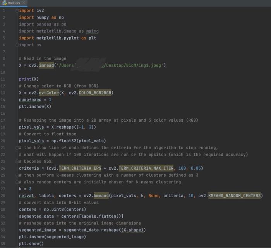The image size is (271, 248).
Task: Click line number 10 in the gutter
Action: tap(3, 72)
